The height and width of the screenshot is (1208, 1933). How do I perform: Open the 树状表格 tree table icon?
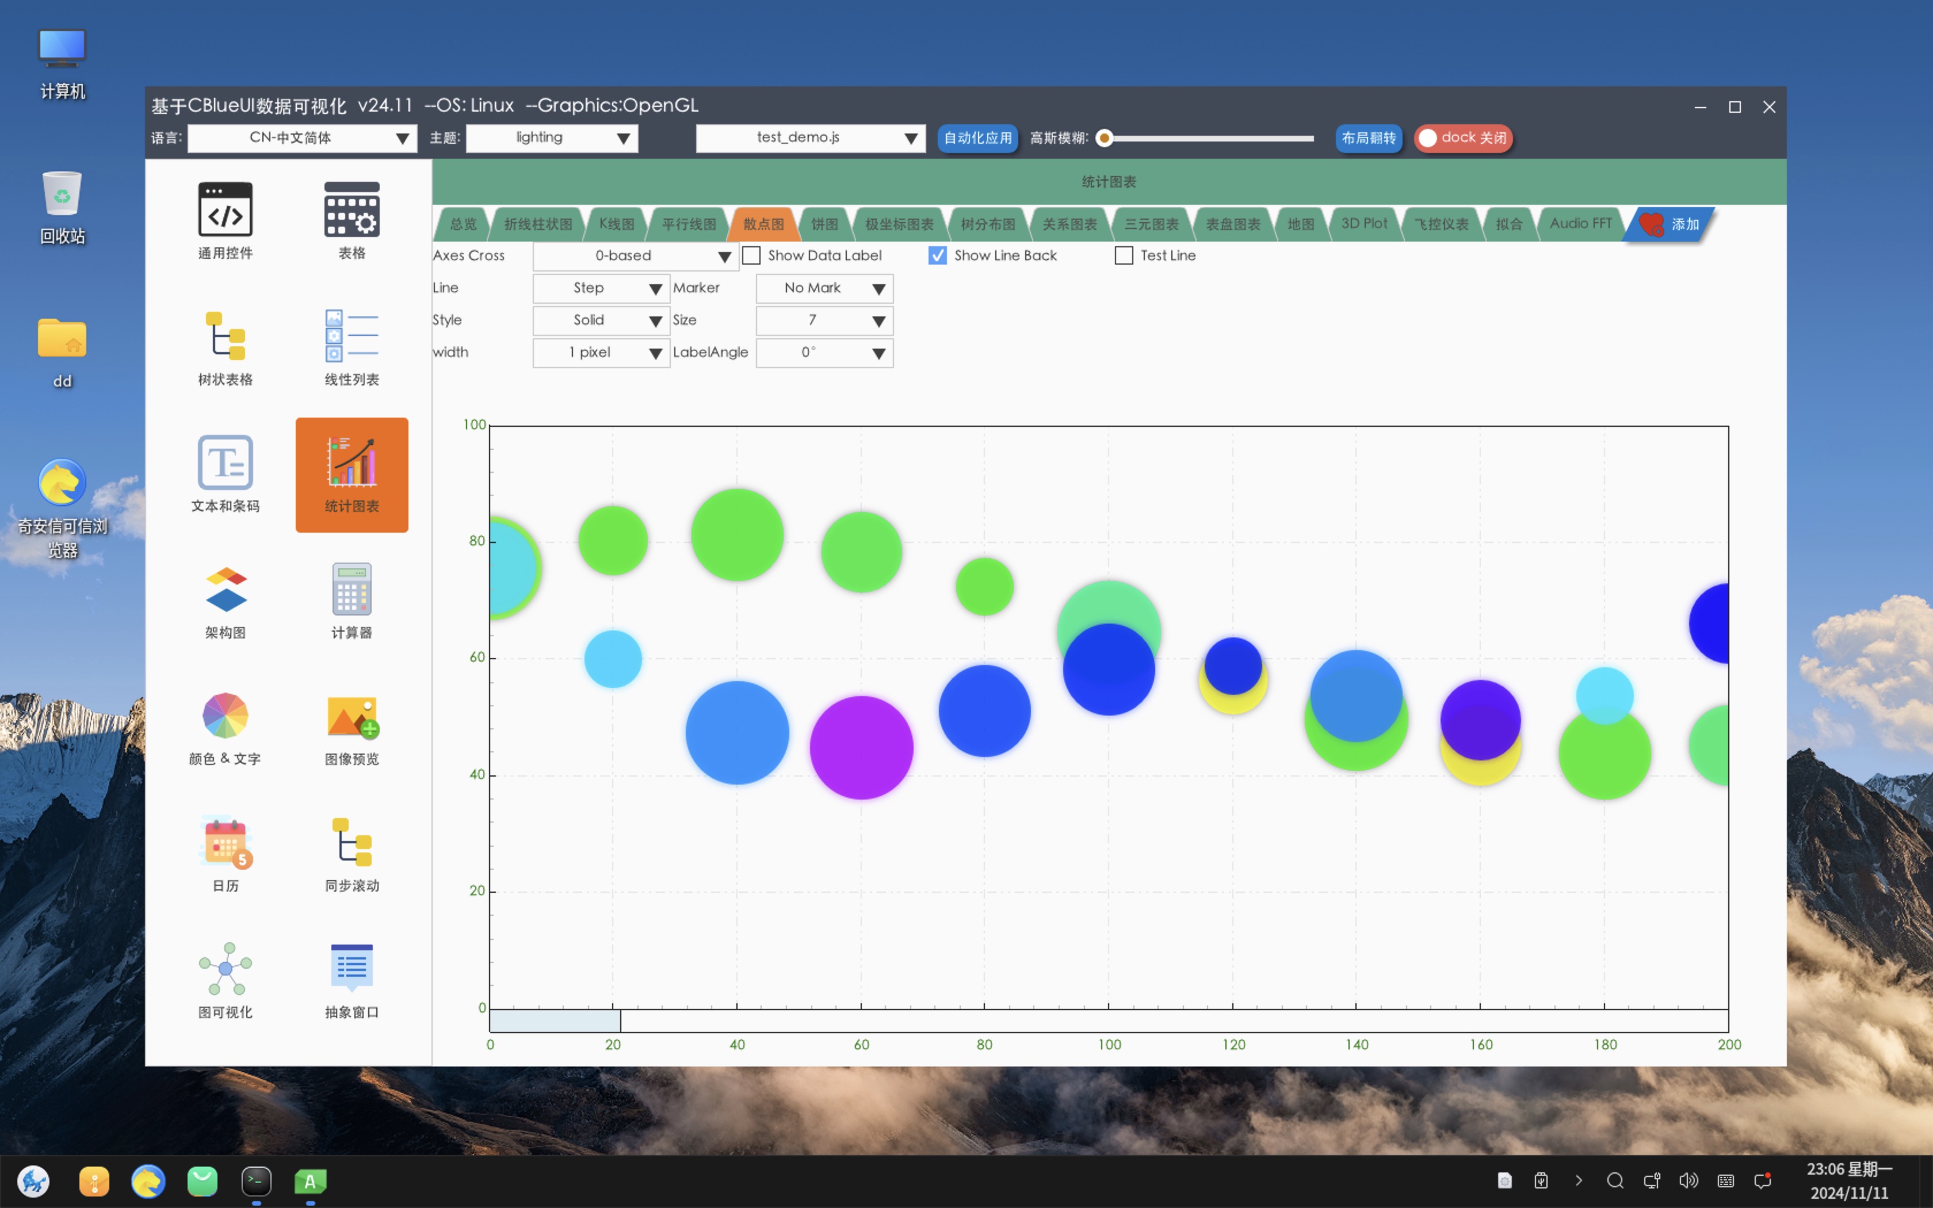click(226, 337)
